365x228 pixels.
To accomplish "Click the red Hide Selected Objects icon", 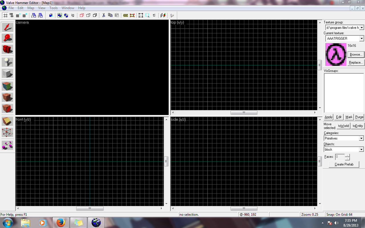I will click(x=82, y=15).
